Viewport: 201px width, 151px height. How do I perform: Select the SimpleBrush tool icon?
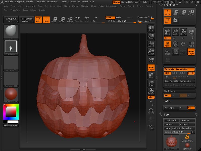(187, 138)
